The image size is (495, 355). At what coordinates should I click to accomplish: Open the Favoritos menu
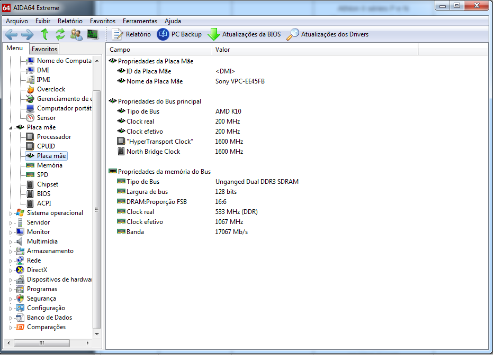tap(103, 21)
